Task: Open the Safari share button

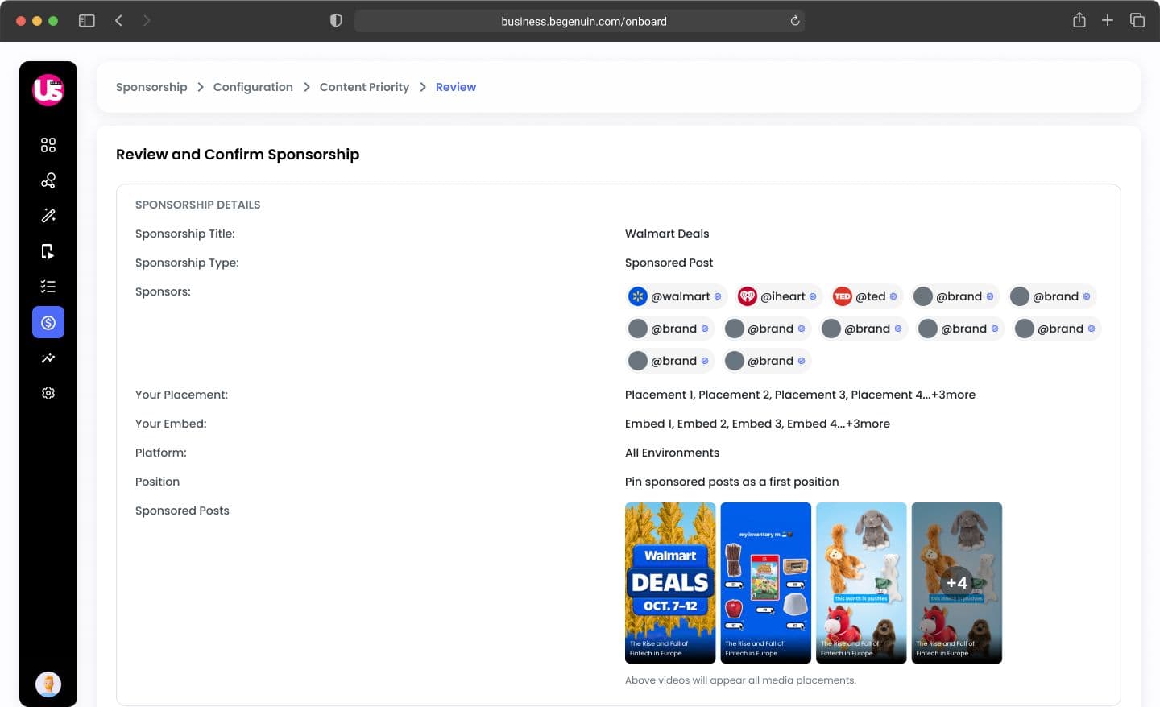Action: 1079,20
